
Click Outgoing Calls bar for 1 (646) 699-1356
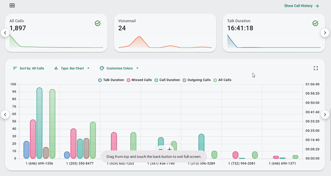pos(46,153)
